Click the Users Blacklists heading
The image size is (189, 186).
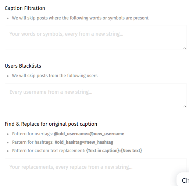[23, 66]
